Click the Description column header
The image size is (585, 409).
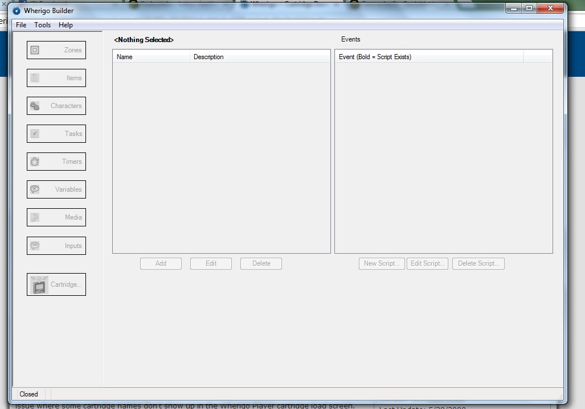pos(260,57)
